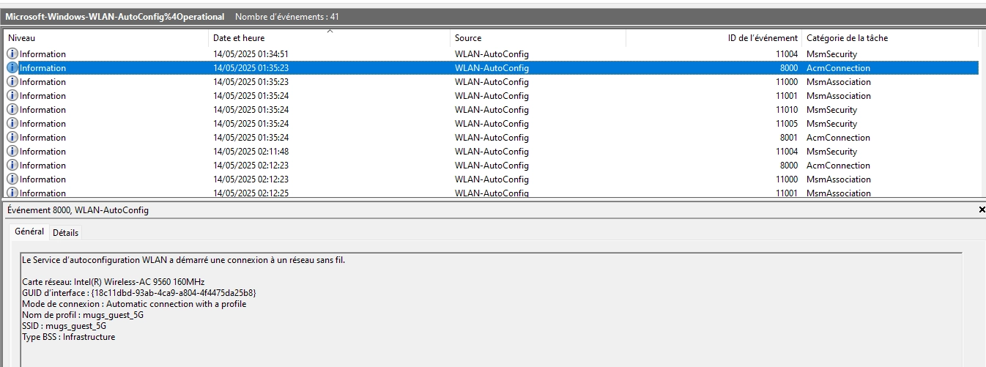Click info icon of the 02:11:48 event
The width and height of the screenshot is (986, 367).
(12, 152)
